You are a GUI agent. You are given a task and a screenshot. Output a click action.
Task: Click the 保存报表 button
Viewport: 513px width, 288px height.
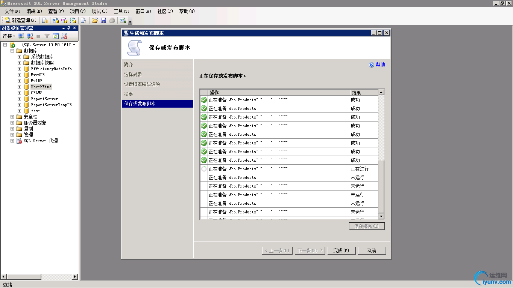click(367, 226)
